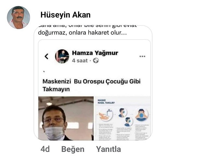
Task: Click the 'MASKE NASIL TAKILIR?' heading
Action: [106, 102]
